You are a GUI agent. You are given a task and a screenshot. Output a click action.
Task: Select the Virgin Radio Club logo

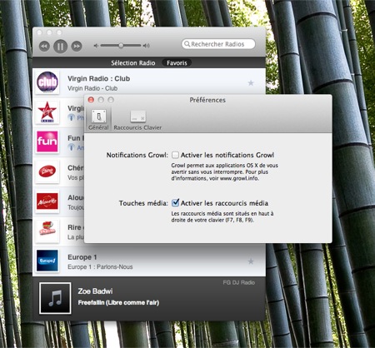point(47,82)
